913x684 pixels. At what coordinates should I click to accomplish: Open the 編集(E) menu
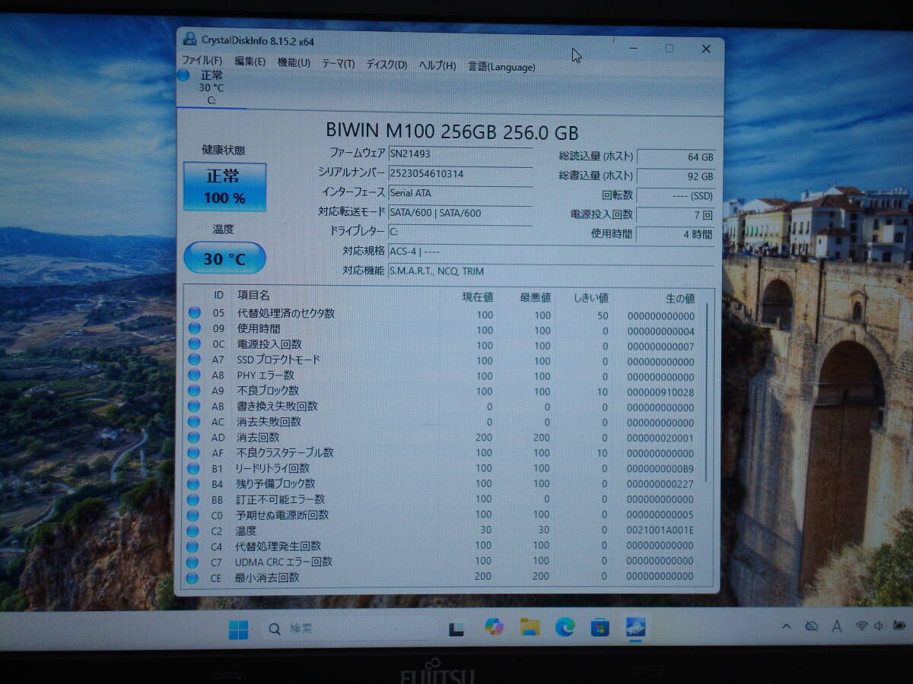pos(250,62)
